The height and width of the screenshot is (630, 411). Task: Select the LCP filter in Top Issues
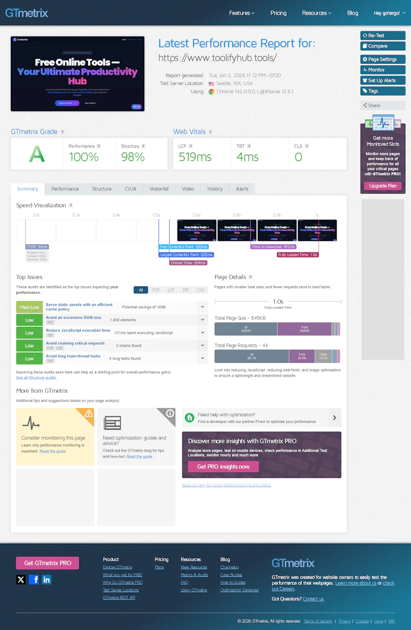coord(171,290)
